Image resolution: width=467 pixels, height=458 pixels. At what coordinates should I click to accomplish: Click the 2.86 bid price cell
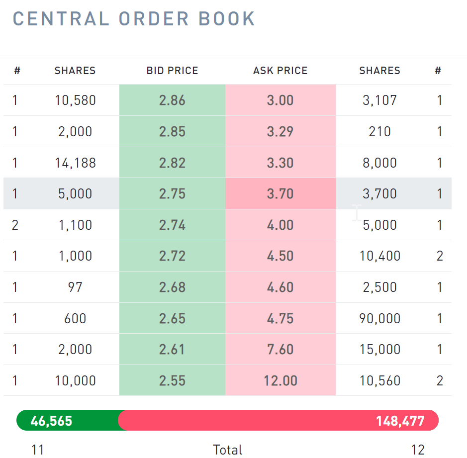(172, 100)
